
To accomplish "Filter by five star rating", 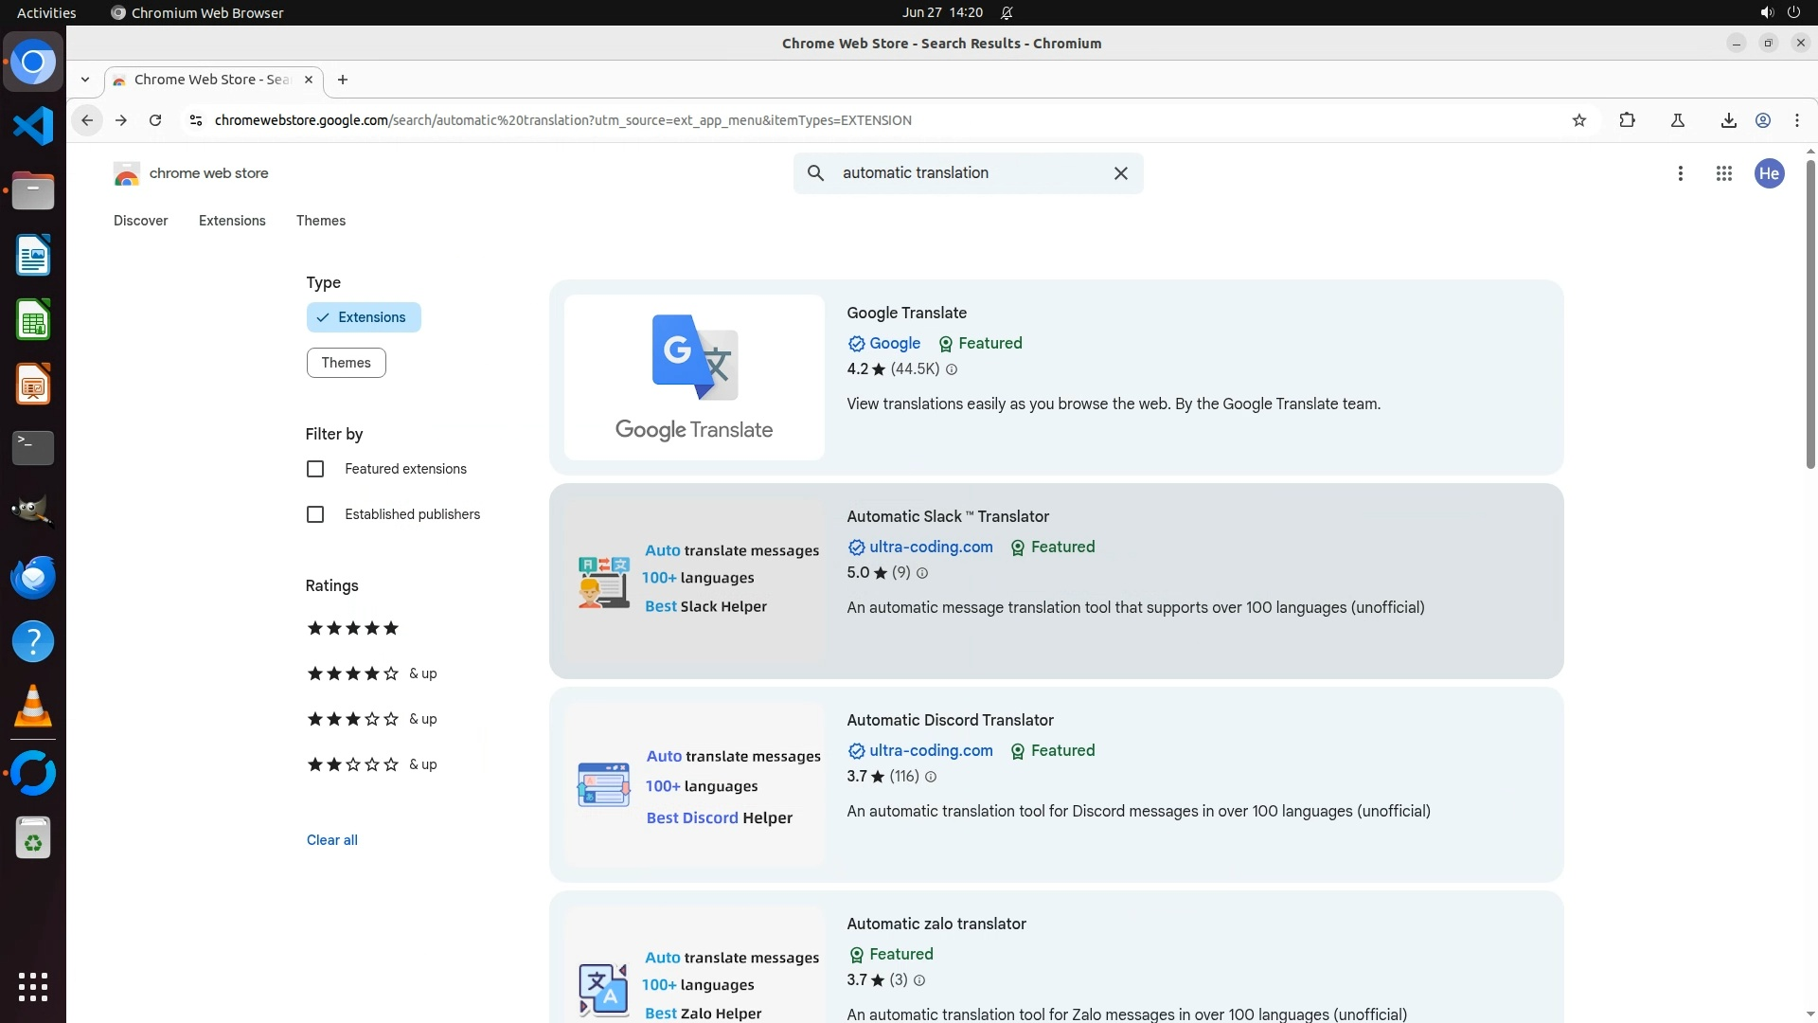I will click(352, 628).
